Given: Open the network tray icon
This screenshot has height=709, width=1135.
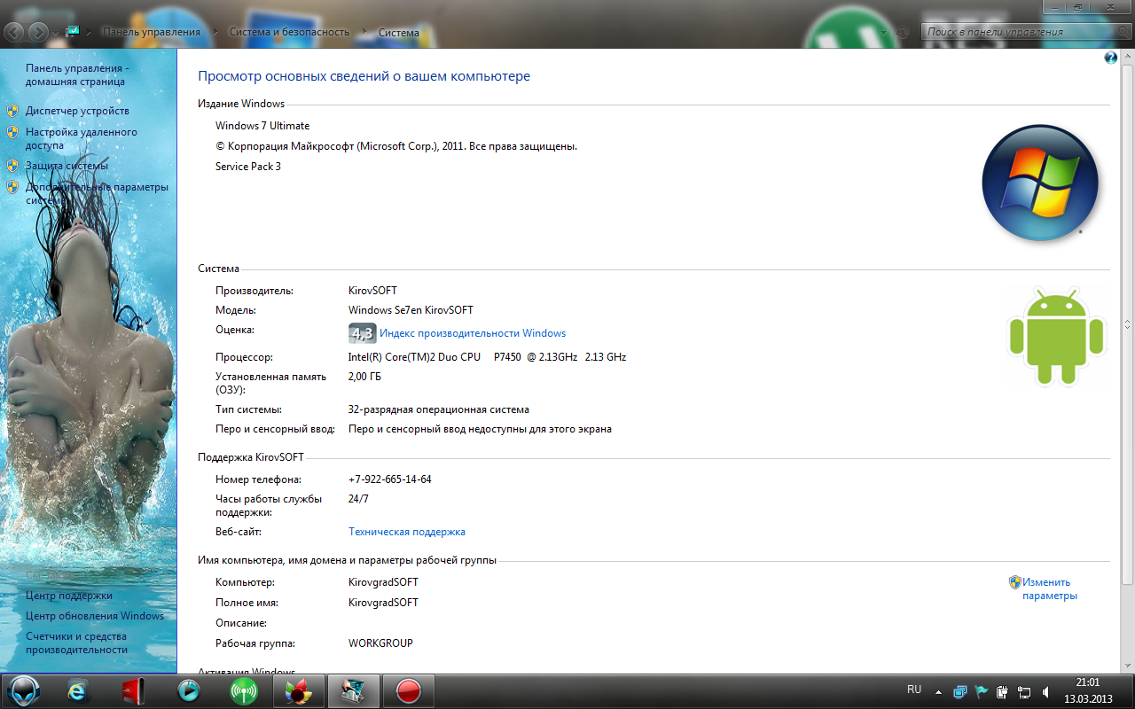Looking at the screenshot, I should point(1024,691).
